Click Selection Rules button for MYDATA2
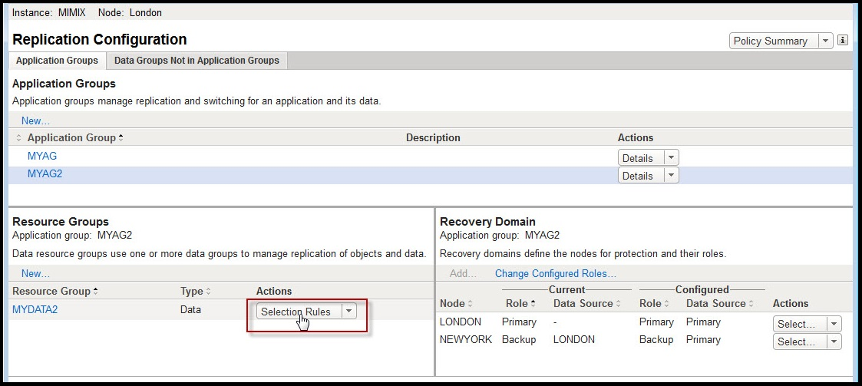 296,312
